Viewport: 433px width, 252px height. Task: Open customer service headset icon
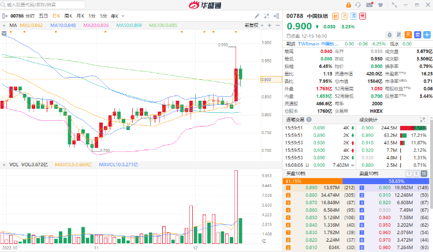(x=358, y=5)
